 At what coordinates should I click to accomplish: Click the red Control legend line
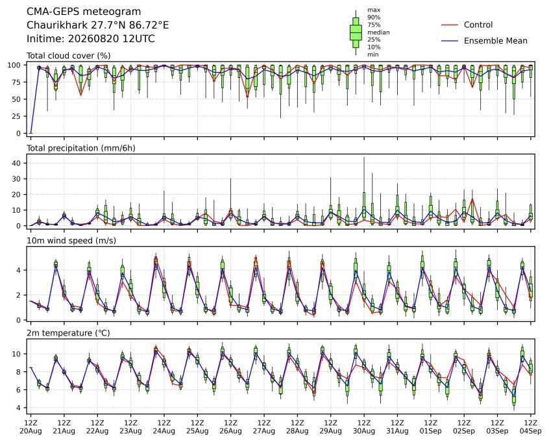450,25
